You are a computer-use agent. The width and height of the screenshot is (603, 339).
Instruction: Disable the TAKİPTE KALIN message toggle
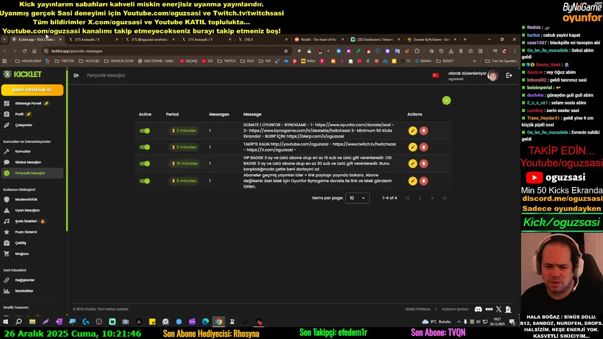point(145,147)
